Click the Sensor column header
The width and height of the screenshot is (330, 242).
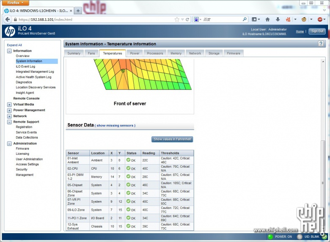pyautogui.click(x=78, y=153)
